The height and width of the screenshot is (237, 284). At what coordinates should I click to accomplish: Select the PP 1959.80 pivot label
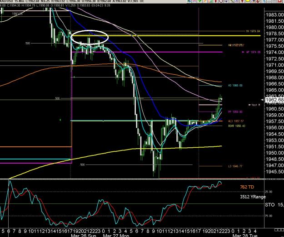point(235,112)
